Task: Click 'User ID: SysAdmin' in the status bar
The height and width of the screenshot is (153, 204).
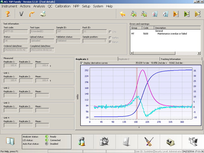Action: pyautogui.click(x=144, y=151)
